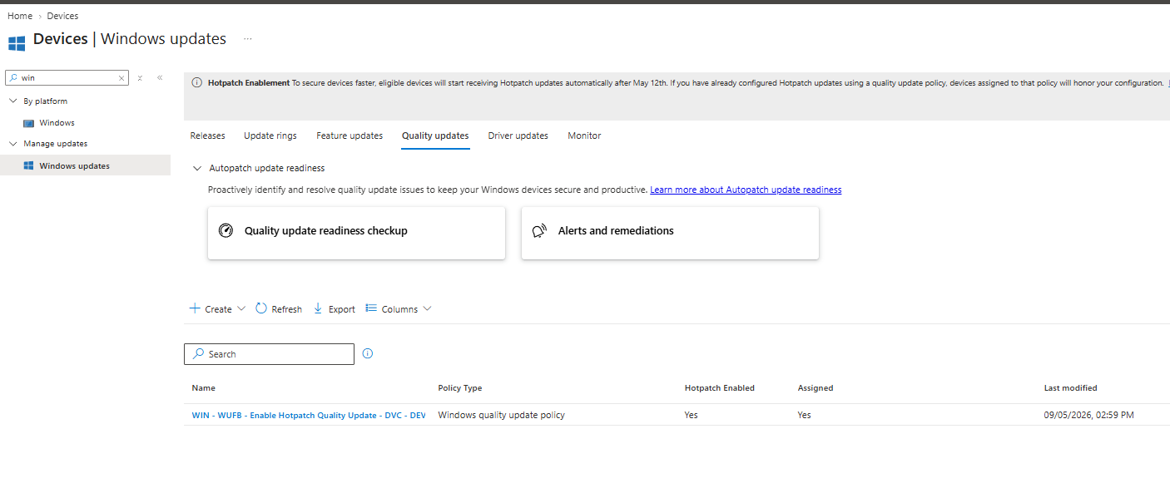Click the Alerts and remediations bell icon

(539, 230)
